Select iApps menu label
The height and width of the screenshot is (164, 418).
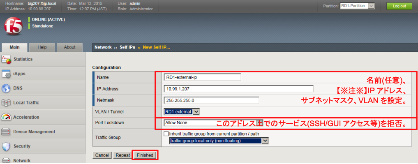tap(19, 74)
